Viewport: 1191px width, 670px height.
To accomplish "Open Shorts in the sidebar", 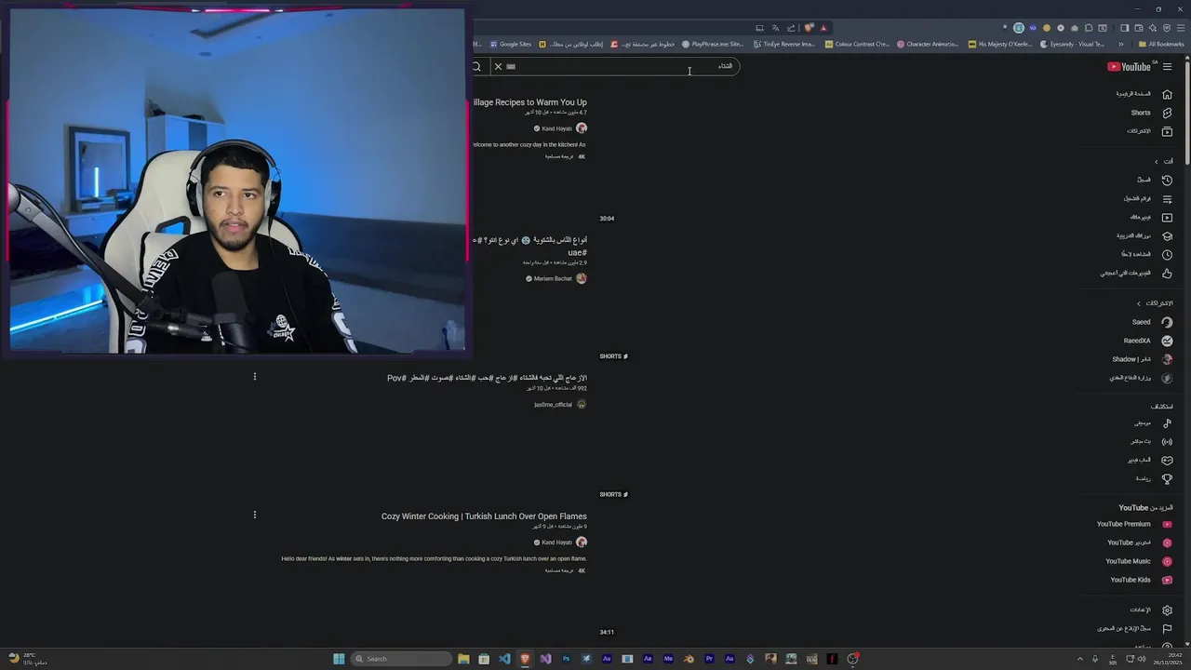I will (1150, 113).
